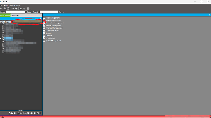Click the calculator-style toolbar icon
Image resolution: width=211 pixels, height=118 pixels.
(x=28, y=9)
